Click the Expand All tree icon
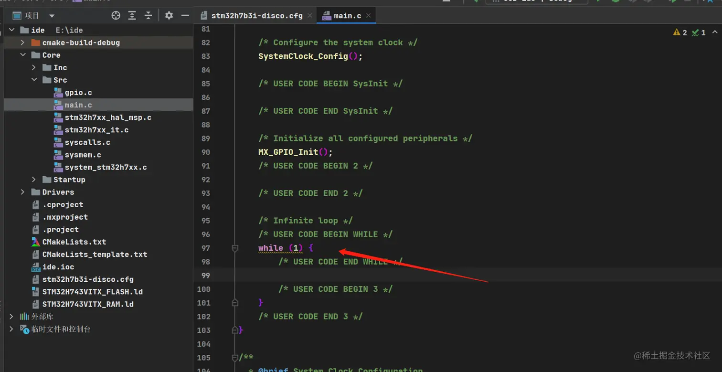 point(132,16)
